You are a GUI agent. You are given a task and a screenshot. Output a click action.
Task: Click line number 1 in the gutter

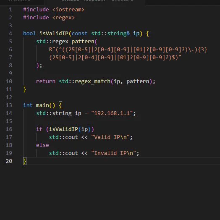(x=10, y=10)
